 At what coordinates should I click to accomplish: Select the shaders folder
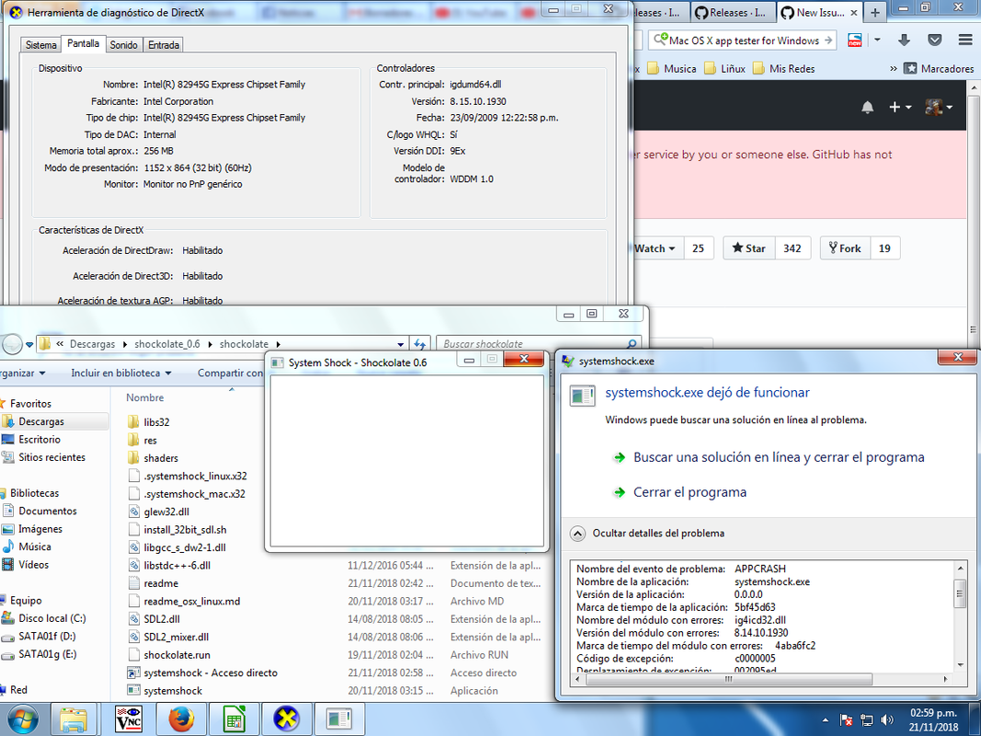click(x=161, y=458)
